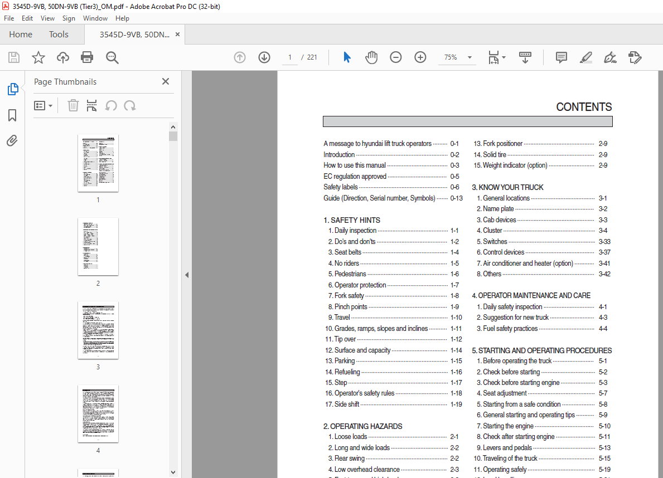Open fit page options icon
This screenshot has height=478, width=663.
[x=496, y=57]
